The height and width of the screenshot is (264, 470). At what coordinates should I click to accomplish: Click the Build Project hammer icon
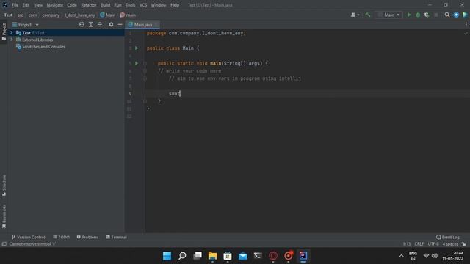click(x=368, y=15)
